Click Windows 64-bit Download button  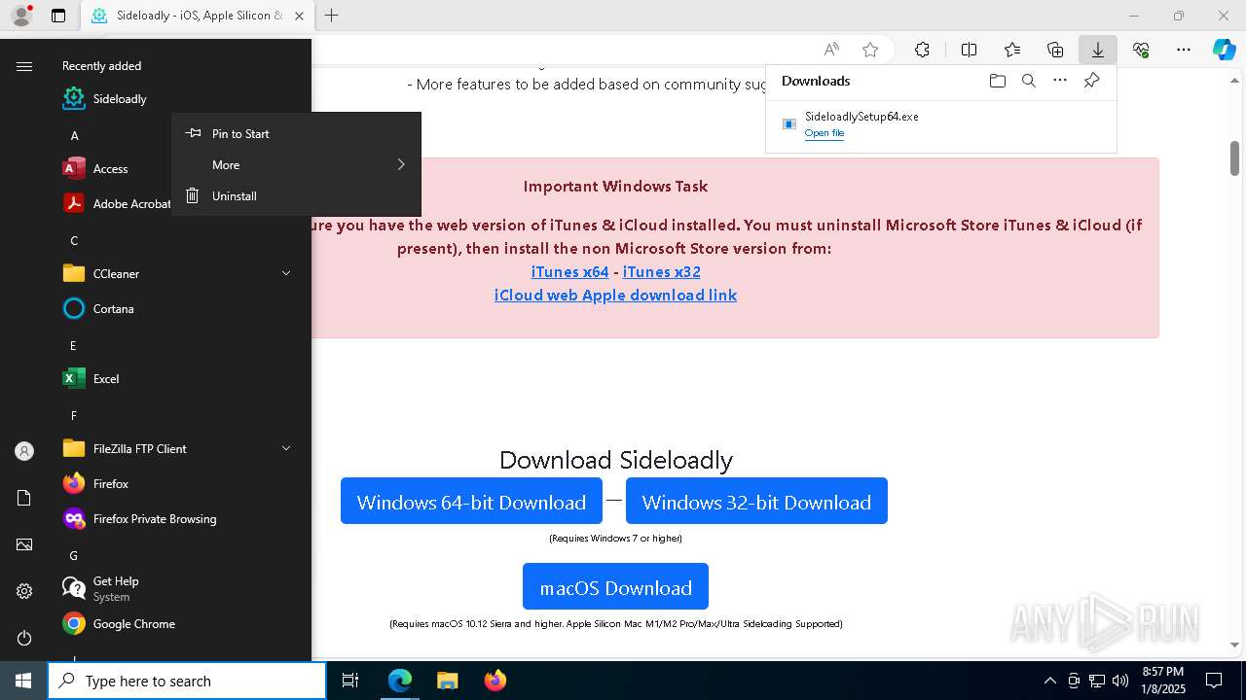(471, 501)
